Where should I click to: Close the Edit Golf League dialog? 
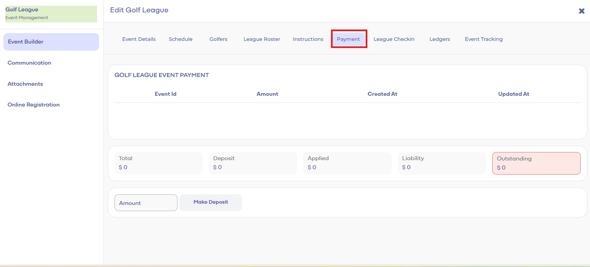tap(582, 11)
